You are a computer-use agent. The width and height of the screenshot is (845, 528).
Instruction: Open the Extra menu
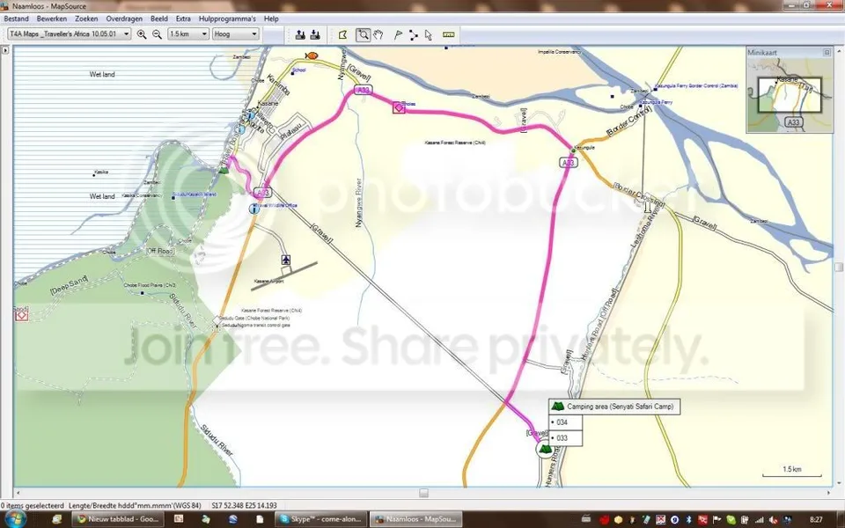point(183,18)
